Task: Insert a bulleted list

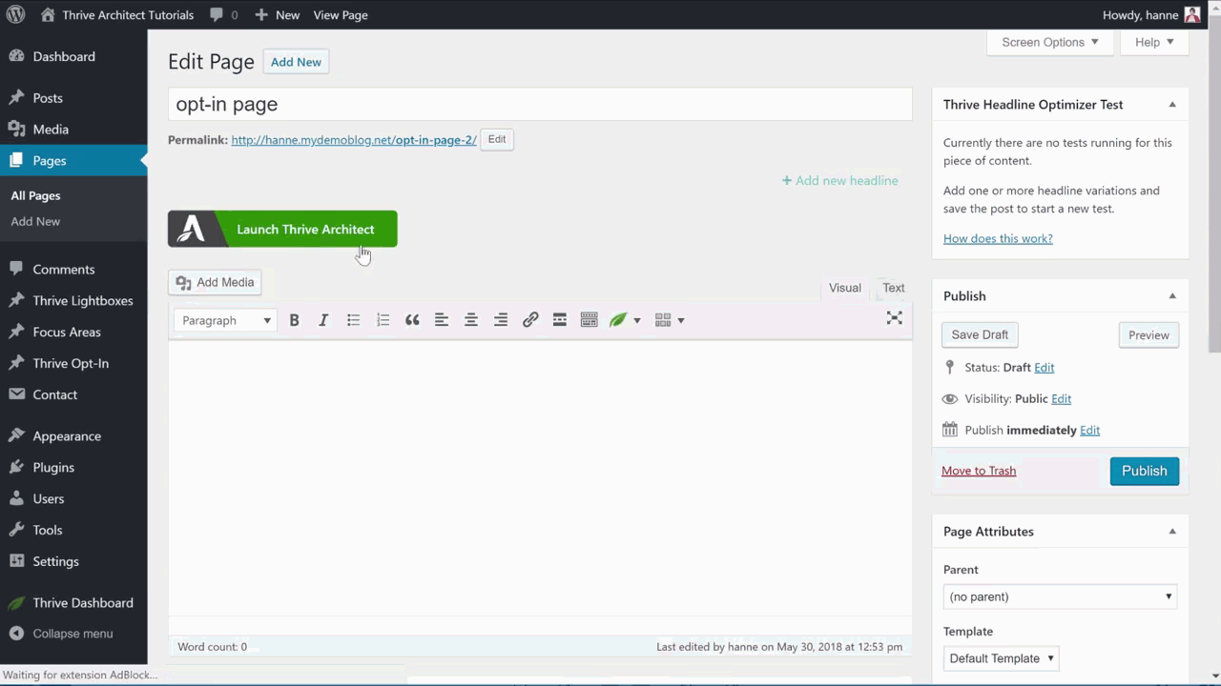Action: click(x=353, y=320)
